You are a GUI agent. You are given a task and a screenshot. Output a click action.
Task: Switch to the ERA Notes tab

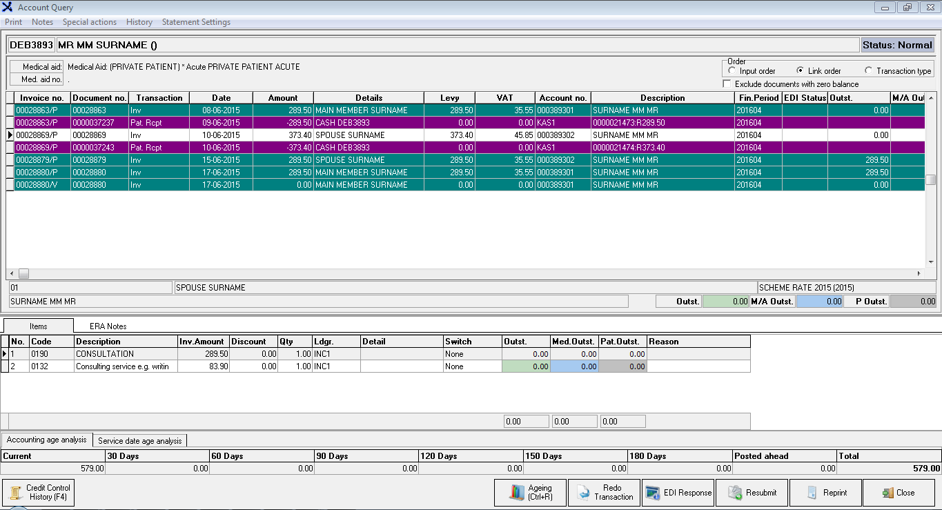(x=108, y=326)
